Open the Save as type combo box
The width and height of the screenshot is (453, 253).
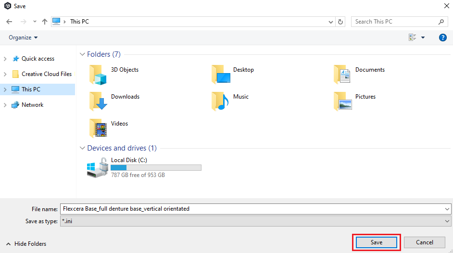coord(255,221)
